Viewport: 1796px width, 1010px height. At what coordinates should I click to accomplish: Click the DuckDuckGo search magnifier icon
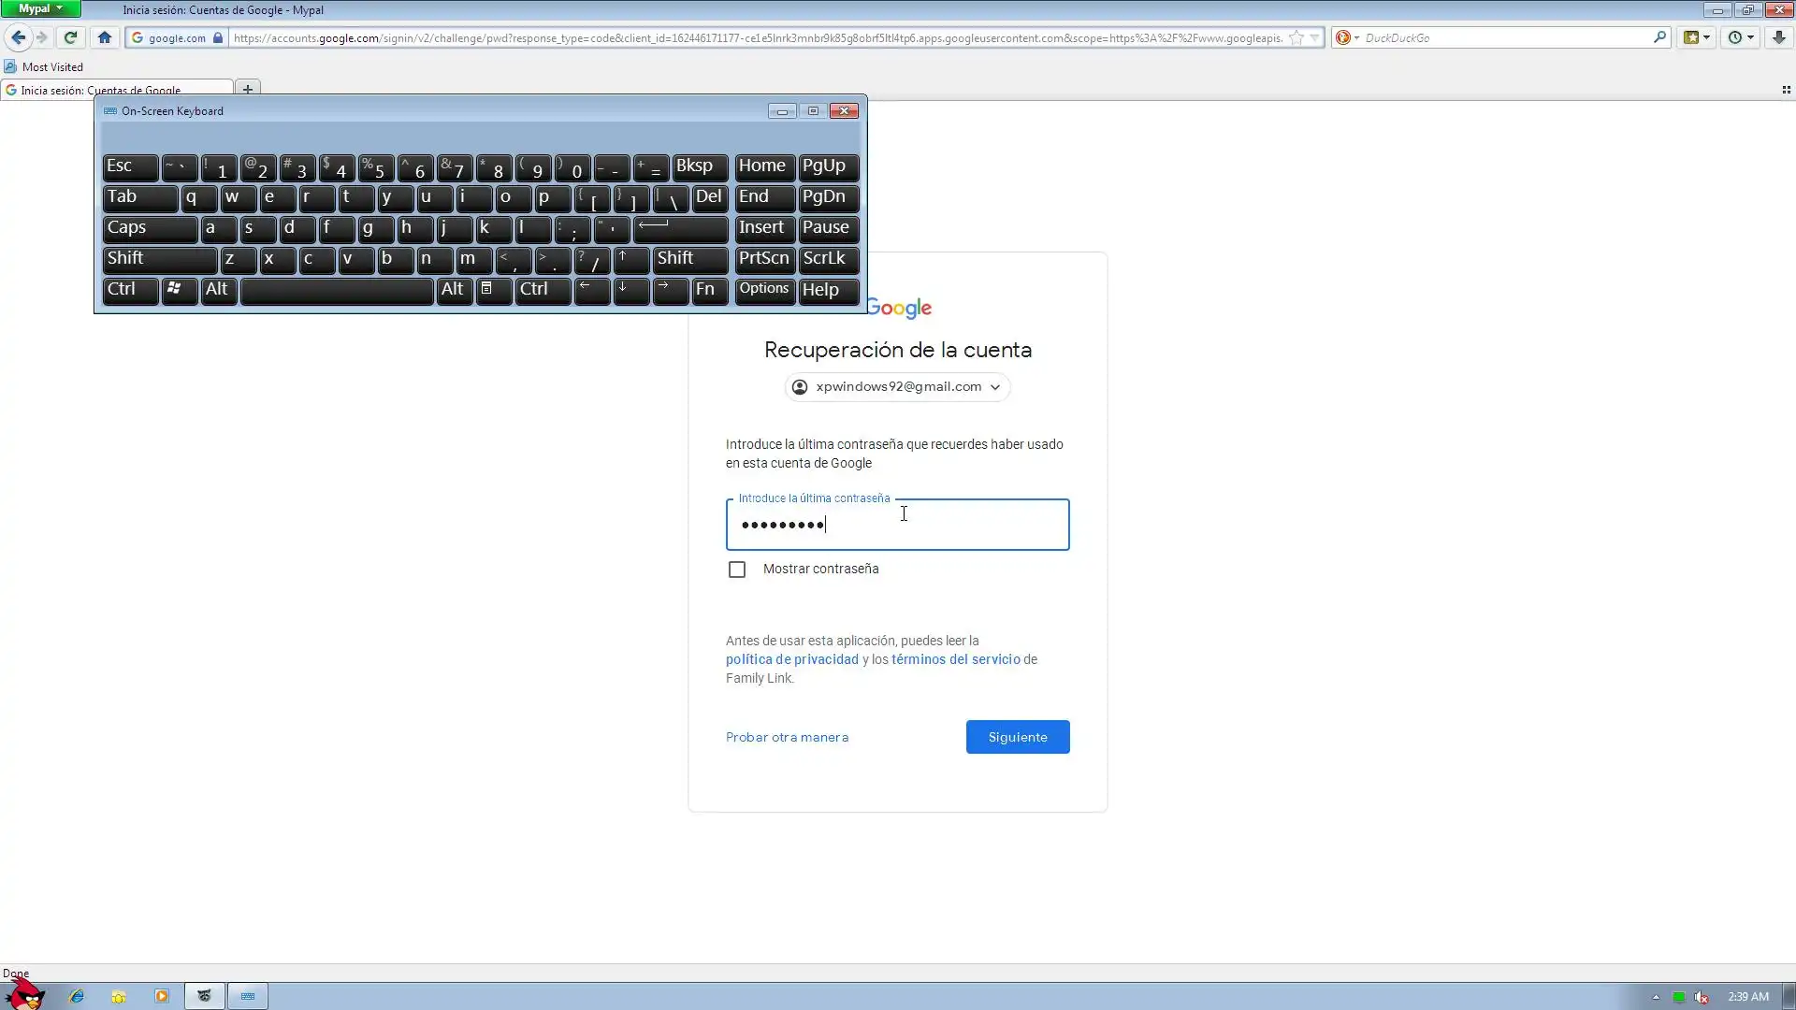1659,37
